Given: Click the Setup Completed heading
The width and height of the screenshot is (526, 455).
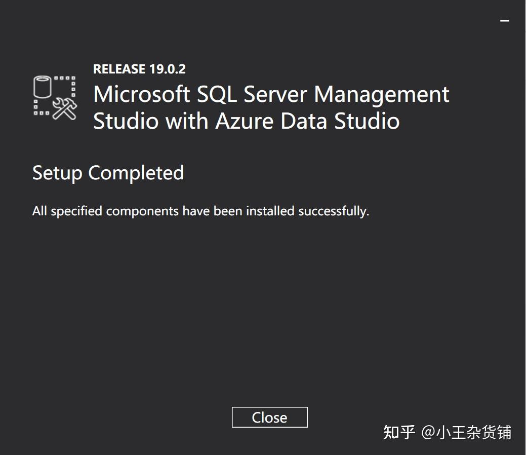Looking at the screenshot, I should point(108,173).
